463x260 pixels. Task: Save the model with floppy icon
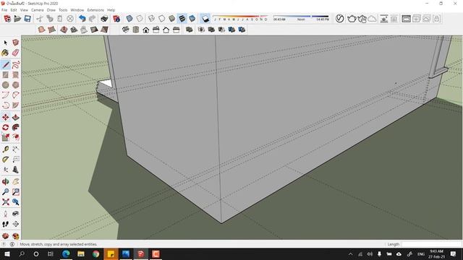click(x=27, y=19)
